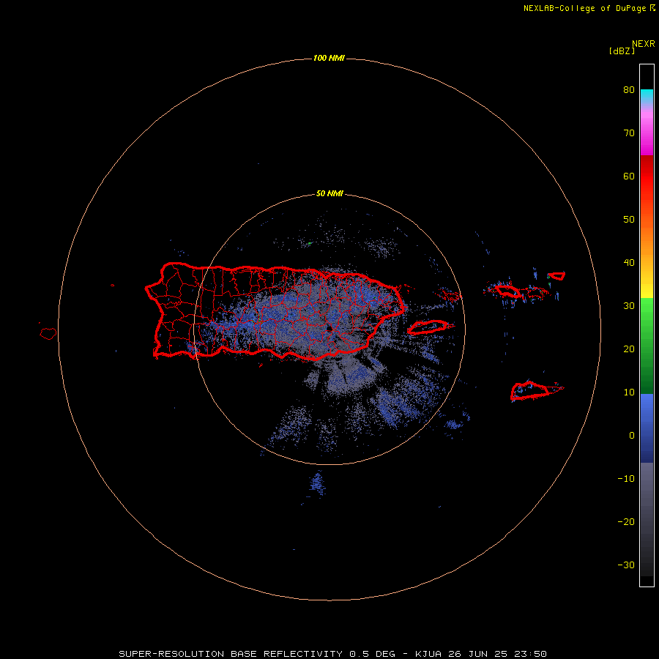Select the 60 tick label on the scale
The image size is (659, 659).
(629, 176)
